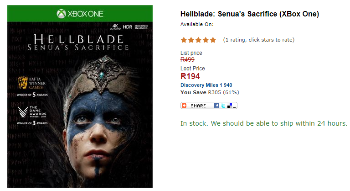This screenshot has height=191, width=350.
Task: Give a three-star rating
Action: pyautogui.click(x=198, y=40)
